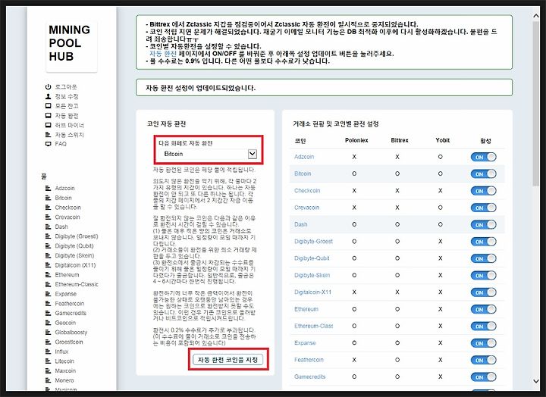Open the Ethereum-Class link in exchange table
The image size is (546, 397).
click(x=313, y=326)
